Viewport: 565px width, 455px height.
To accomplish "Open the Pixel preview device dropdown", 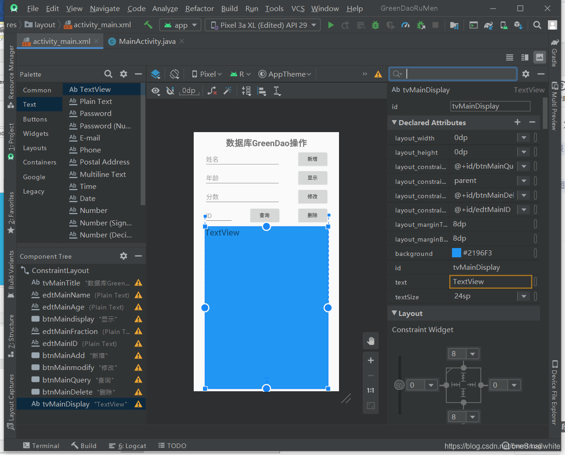I will pos(207,74).
